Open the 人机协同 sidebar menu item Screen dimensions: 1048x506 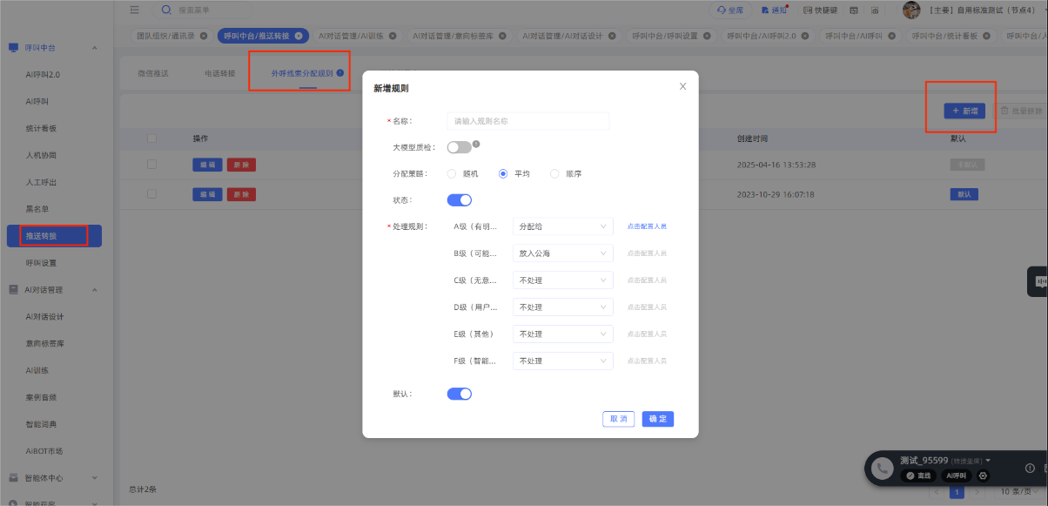click(x=41, y=155)
